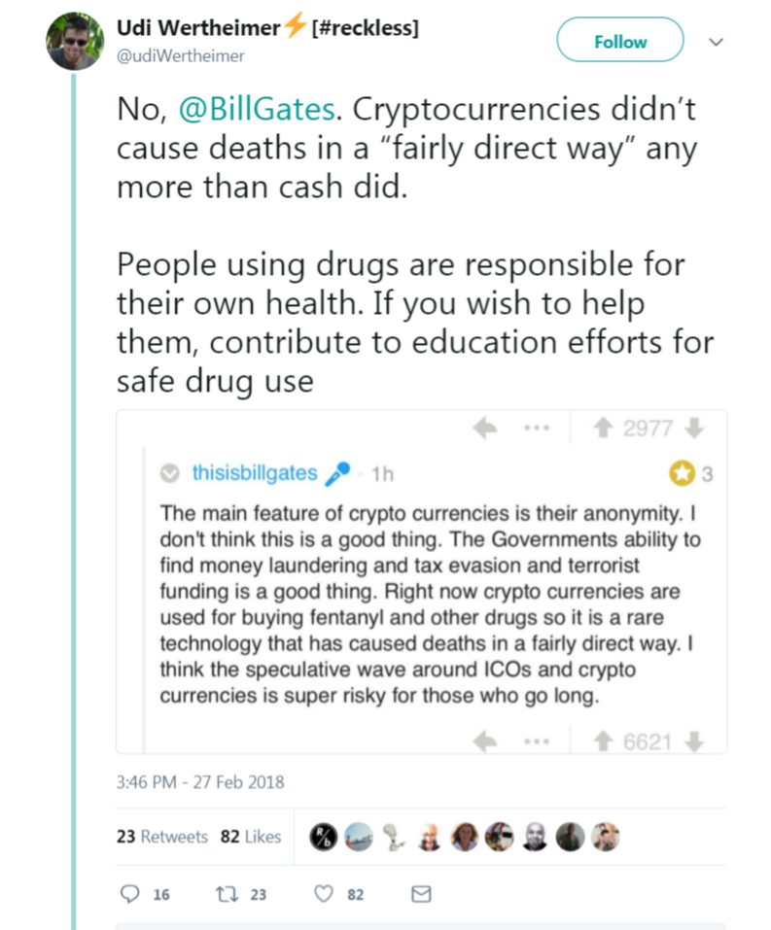Click the verified-style badge beside thisisbillgates
Image resolution: width=771 pixels, height=930 pixels.
[169, 474]
